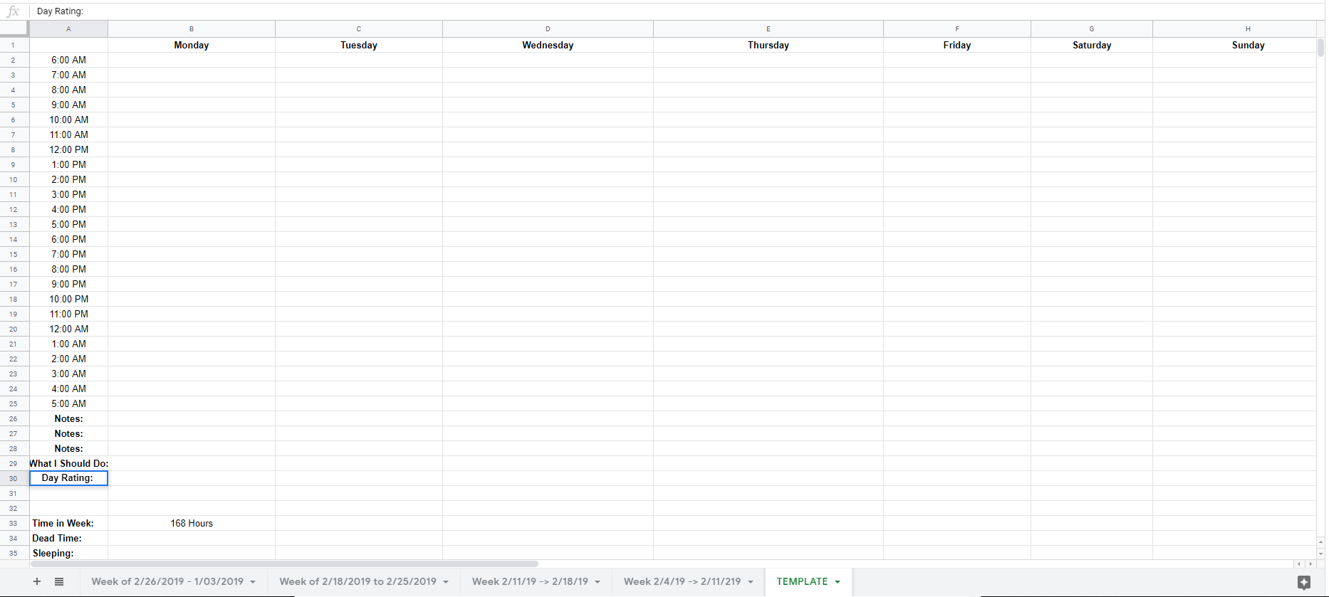Select row 30 header
The image size is (1329, 597).
click(x=14, y=478)
